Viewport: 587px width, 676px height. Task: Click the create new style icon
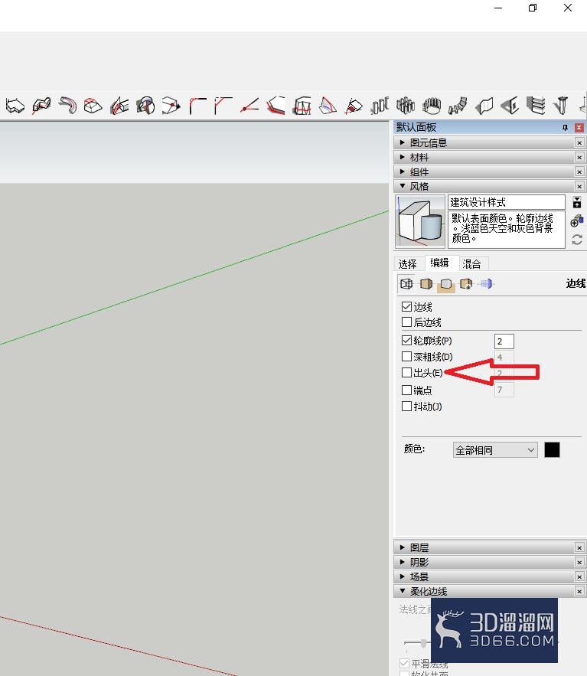pos(576,221)
